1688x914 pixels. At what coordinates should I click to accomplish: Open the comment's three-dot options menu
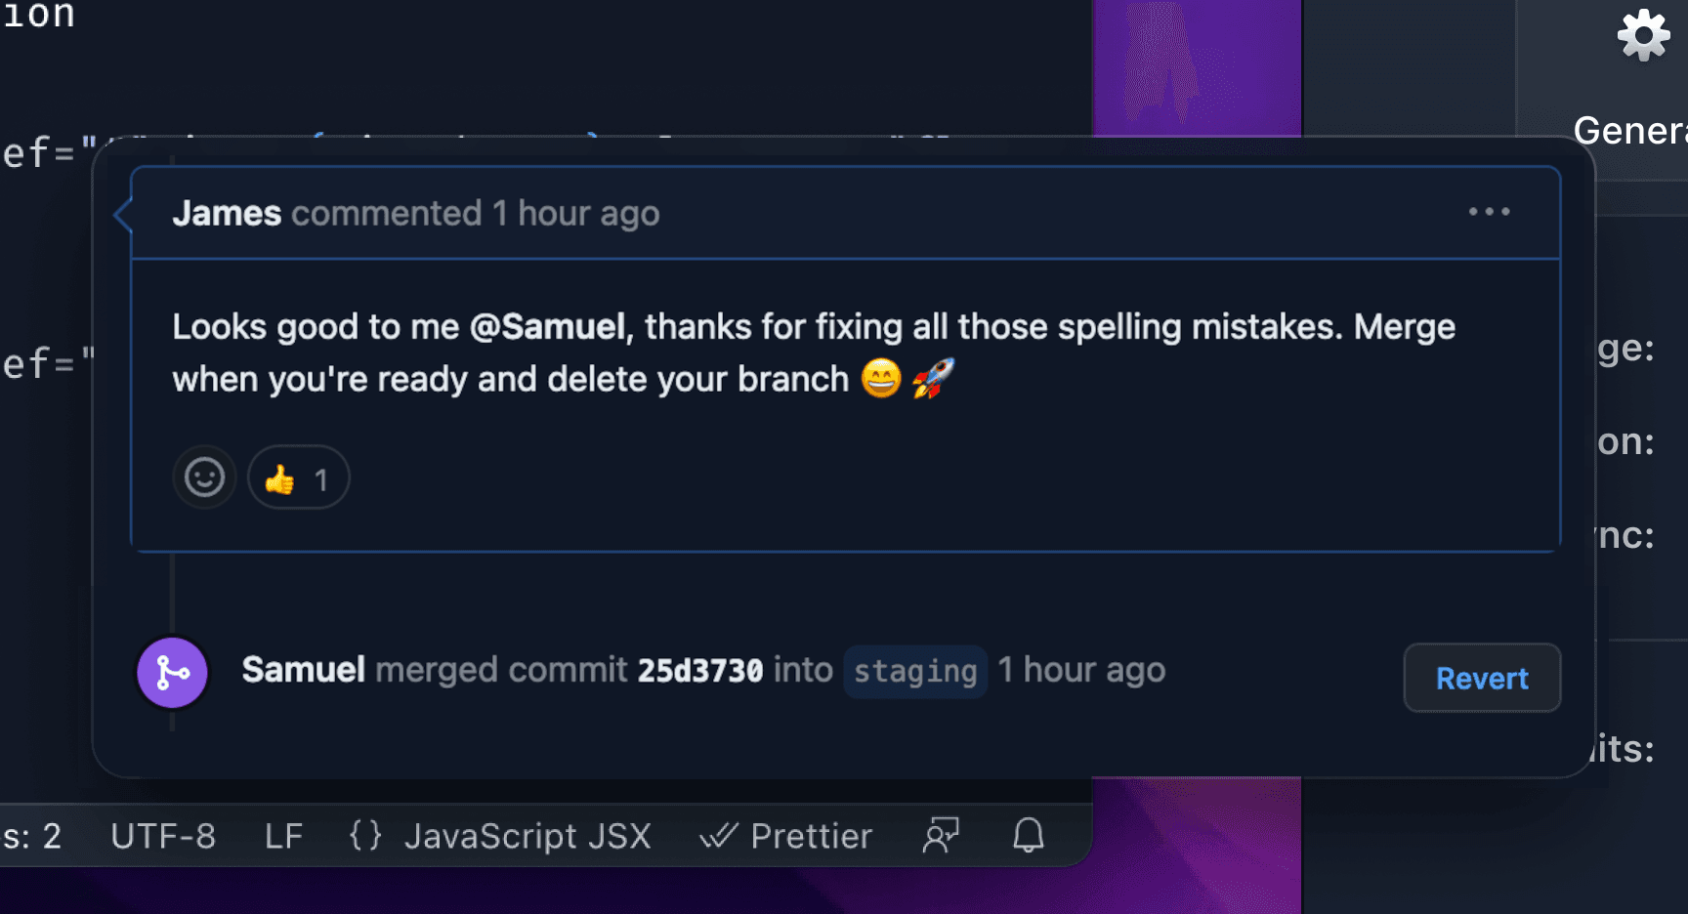point(1489,212)
